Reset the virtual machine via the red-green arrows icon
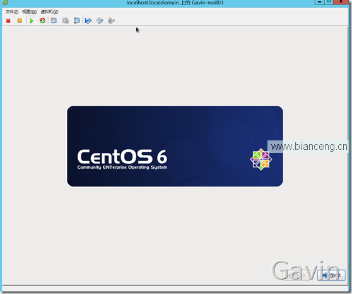This screenshot has height=294, width=352. pyautogui.click(x=42, y=21)
